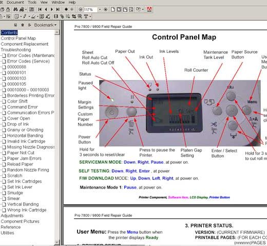Open the View menu
This screenshot has height=246, width=267.
tap(44, 3)
